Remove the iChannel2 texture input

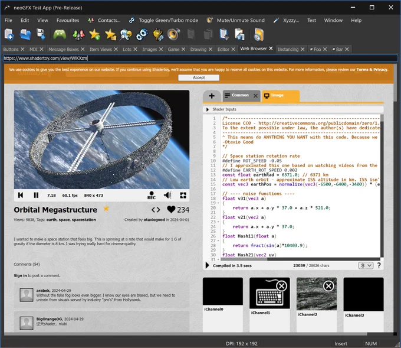pos(328,286)
